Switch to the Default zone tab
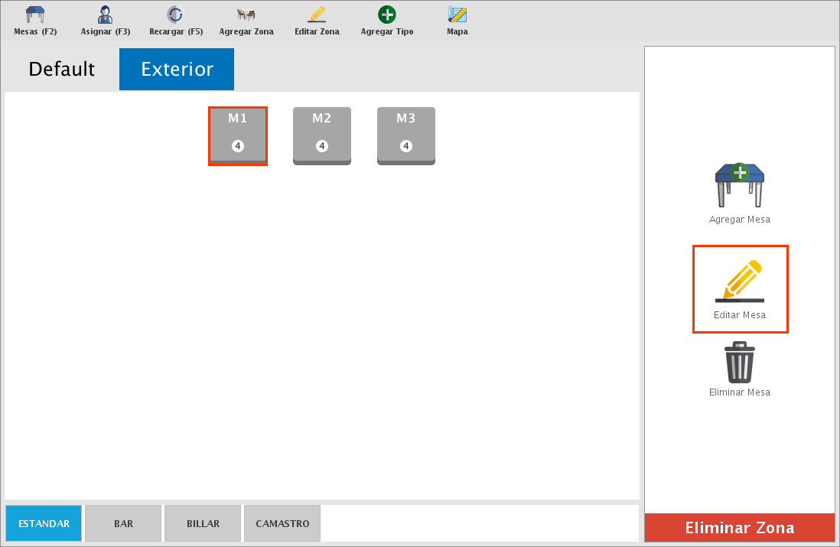 [62, 69]
